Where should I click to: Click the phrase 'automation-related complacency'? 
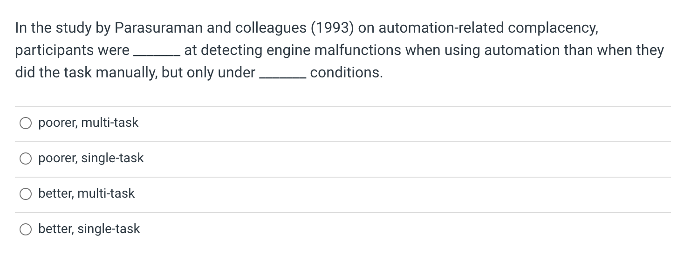click(487, 28)
